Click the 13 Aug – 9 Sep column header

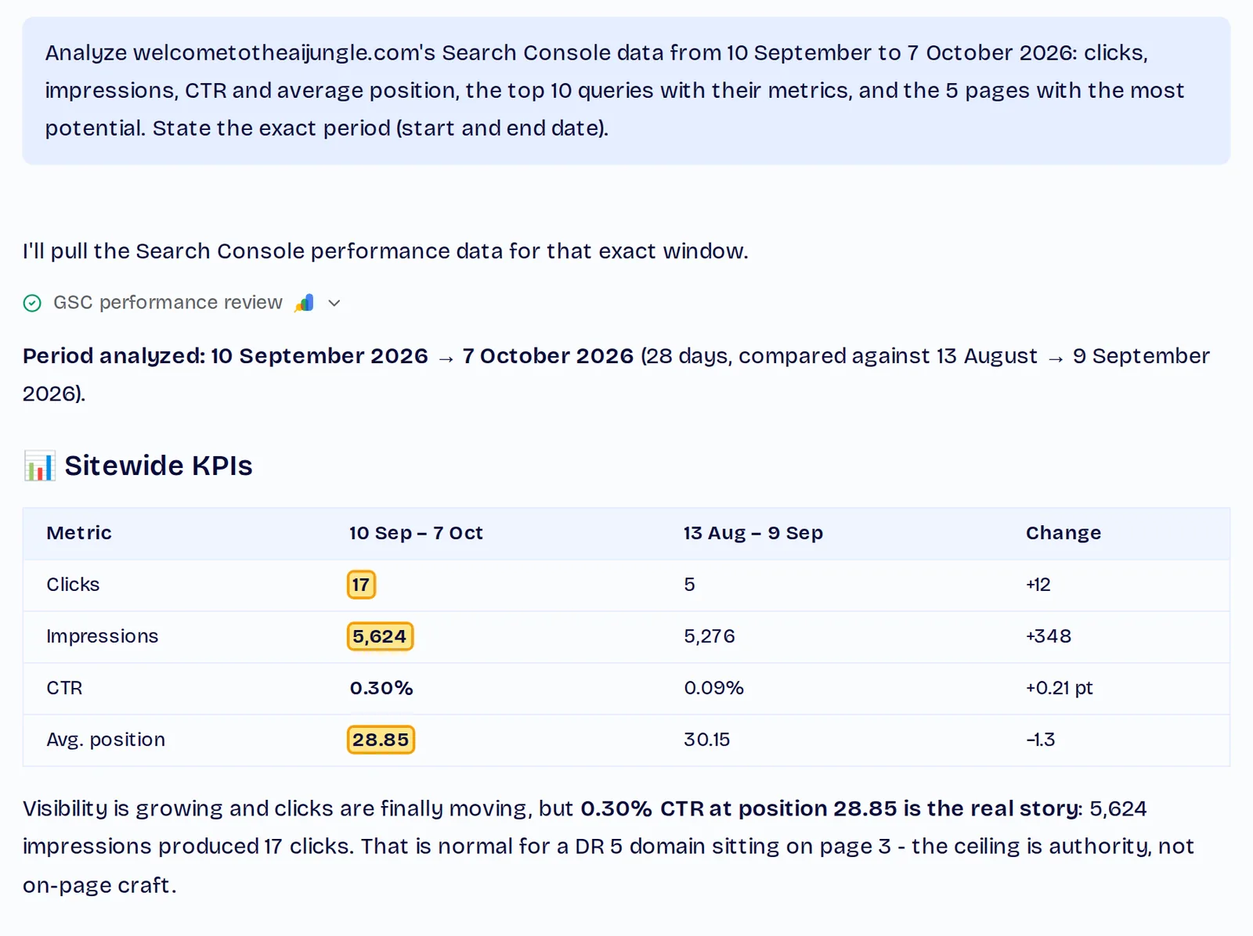(x=753, y=533)
